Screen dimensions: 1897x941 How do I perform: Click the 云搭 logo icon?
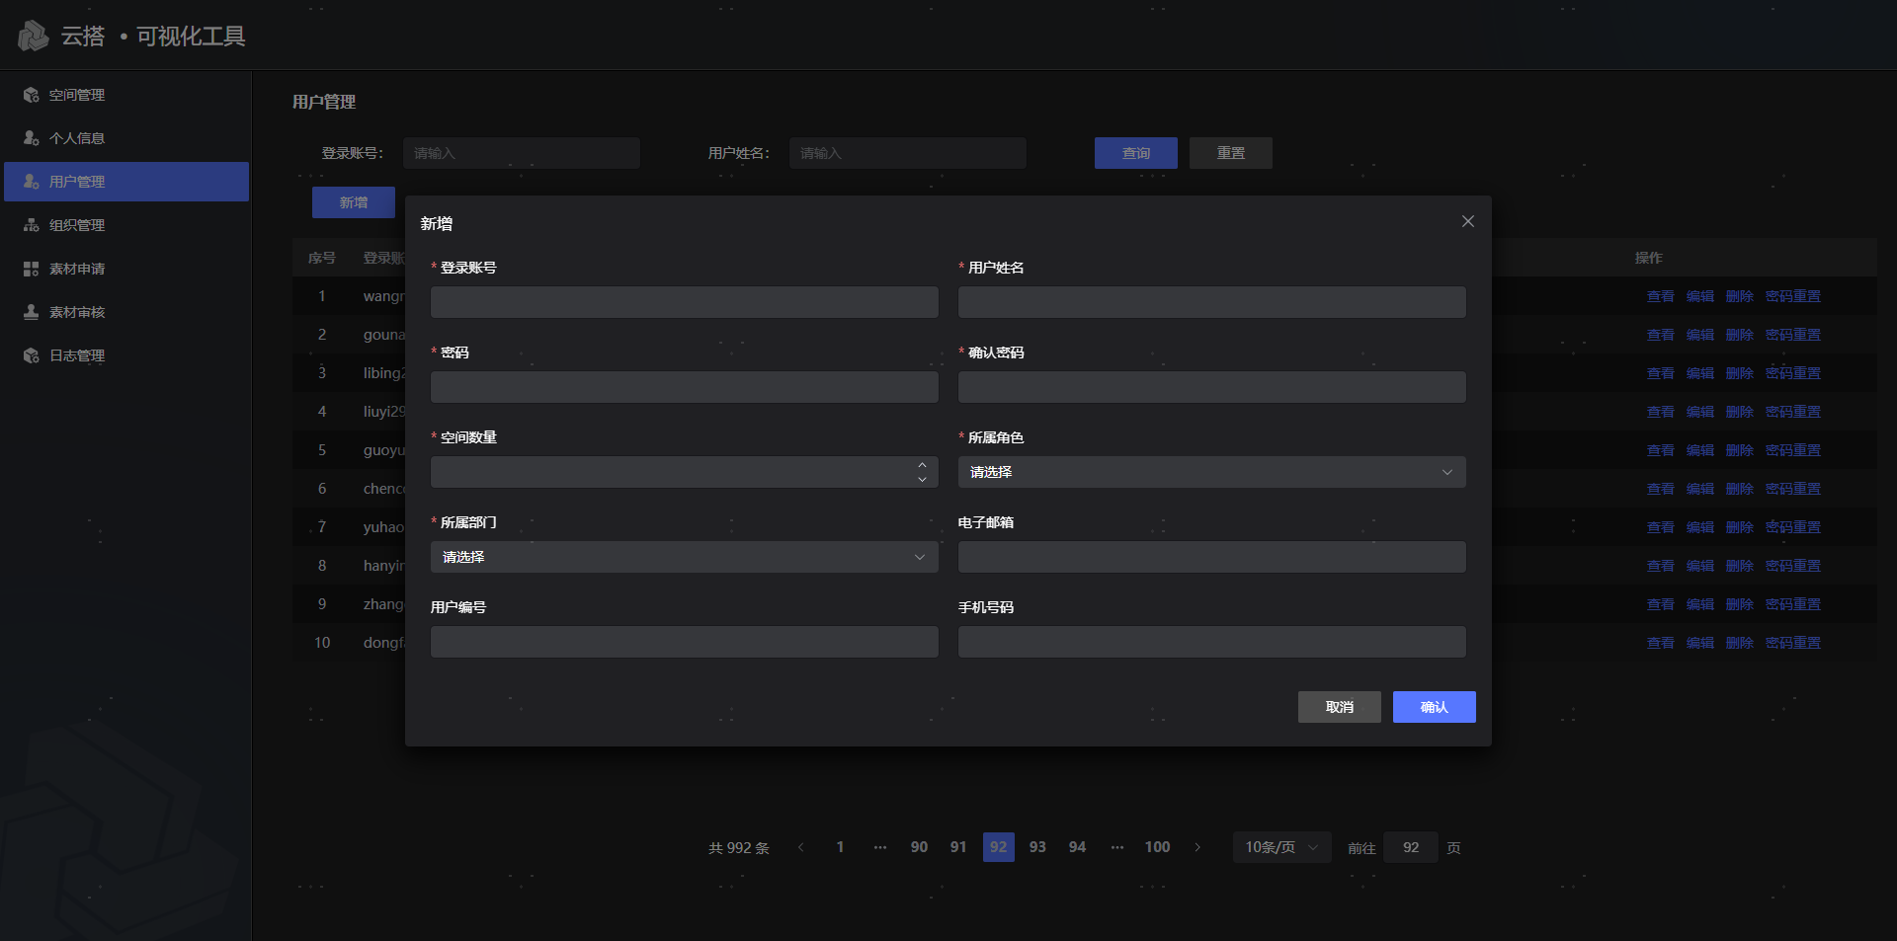point(33,37)
